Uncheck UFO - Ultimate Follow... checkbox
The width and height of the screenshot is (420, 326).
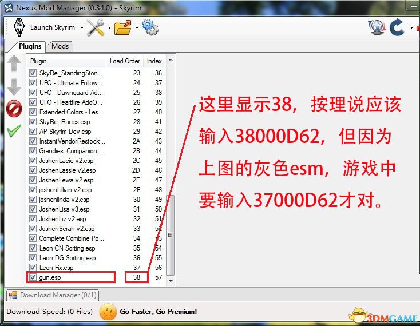pos(33,83)
